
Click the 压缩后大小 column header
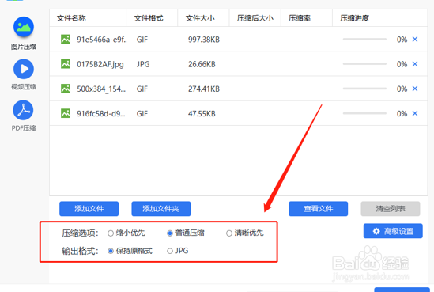click(255, 18)
